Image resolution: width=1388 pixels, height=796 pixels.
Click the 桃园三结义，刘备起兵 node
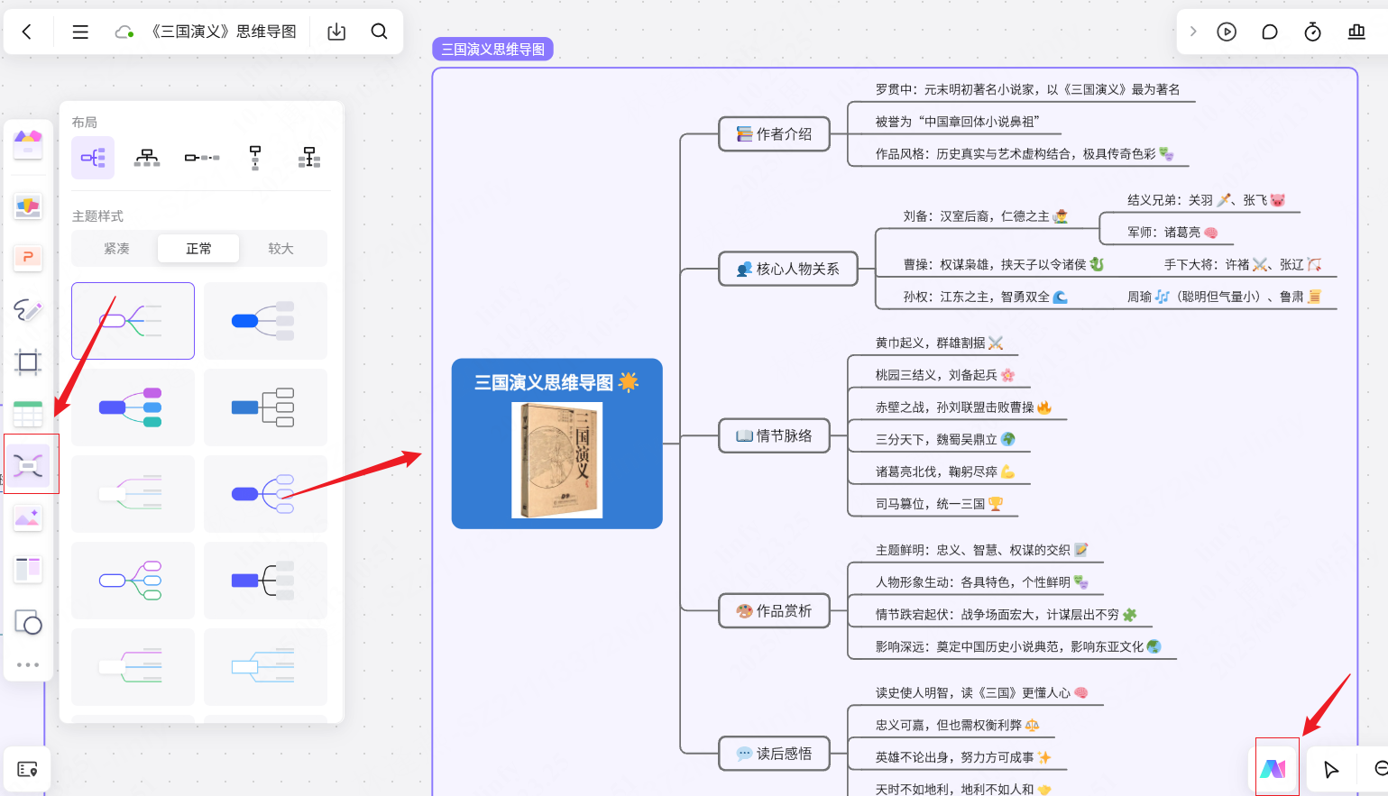tap(944, 375)
